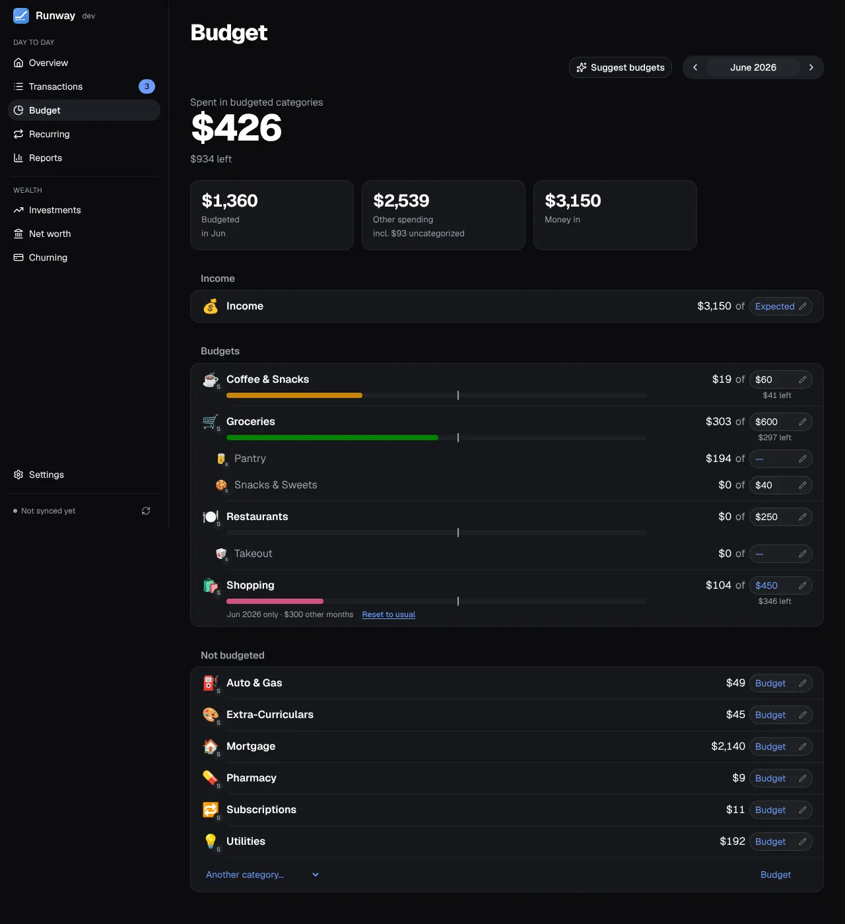The width and height of the screenshot is (845, 924).
Task: Open Transactions in the sidebar
Action: tap(84, 86)
